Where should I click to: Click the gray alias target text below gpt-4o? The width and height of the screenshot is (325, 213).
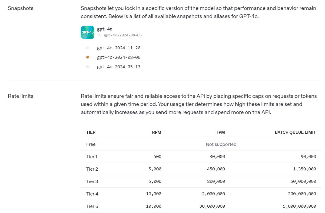point(122,35)
